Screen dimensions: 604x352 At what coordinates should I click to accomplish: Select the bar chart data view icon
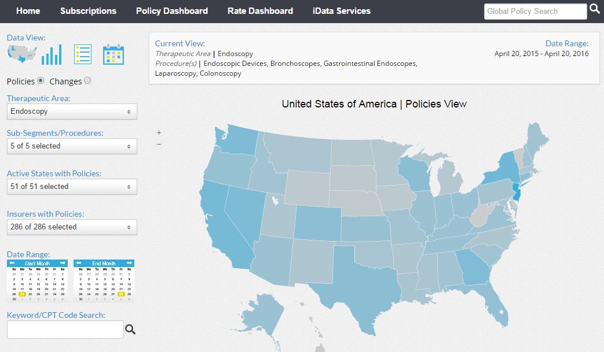pos(52,54)
